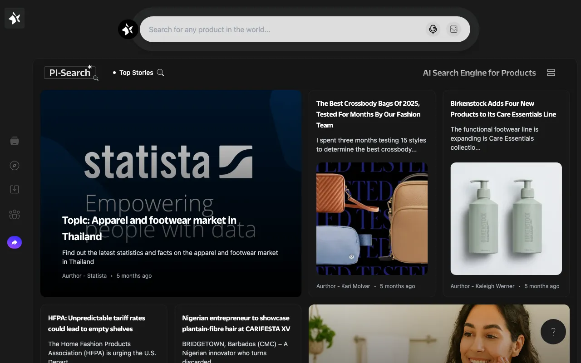Open the help question mark button
This screenshot has width=581, height=363.
tap(553, 332)
